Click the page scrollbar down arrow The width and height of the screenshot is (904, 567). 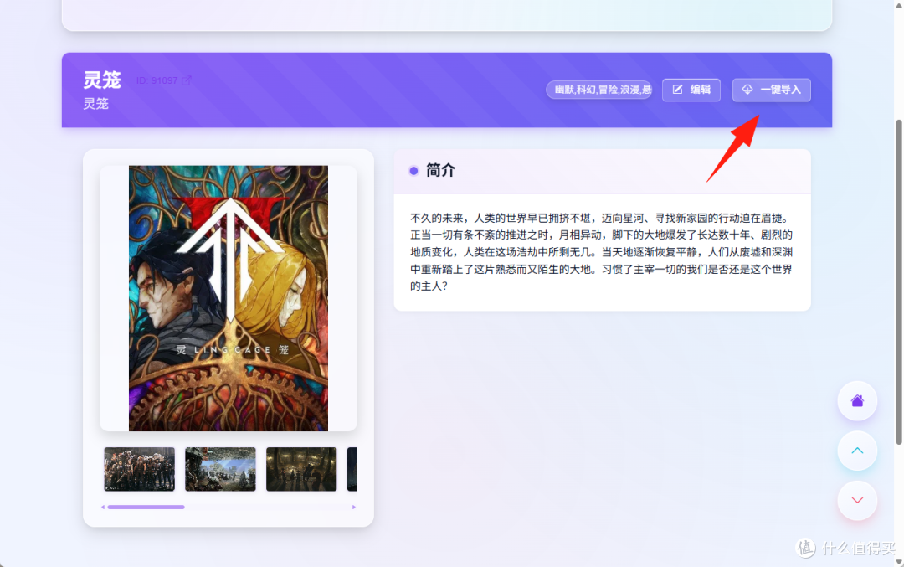pos(899,562)
